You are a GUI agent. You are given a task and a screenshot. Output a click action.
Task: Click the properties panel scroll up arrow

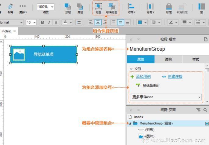tap(207, 66)
